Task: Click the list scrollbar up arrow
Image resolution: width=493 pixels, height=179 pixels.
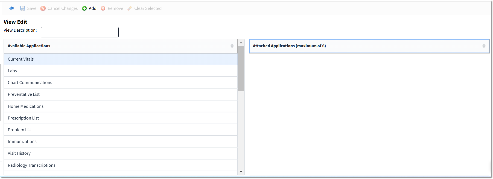Action: point(241,43)
